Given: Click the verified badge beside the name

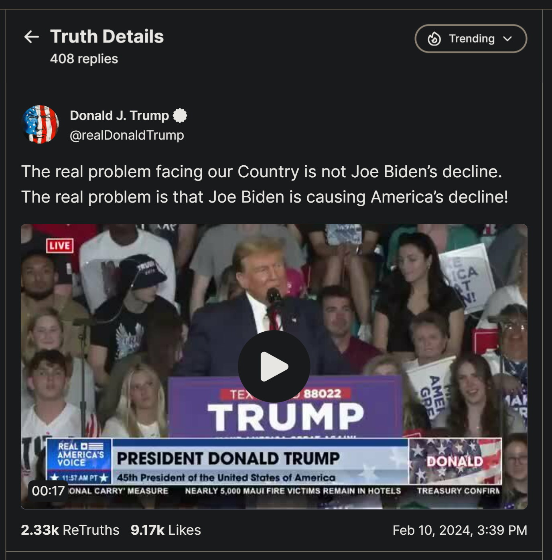Looking at the screenshot, I should pyautogui.click(x=180, y=116).
